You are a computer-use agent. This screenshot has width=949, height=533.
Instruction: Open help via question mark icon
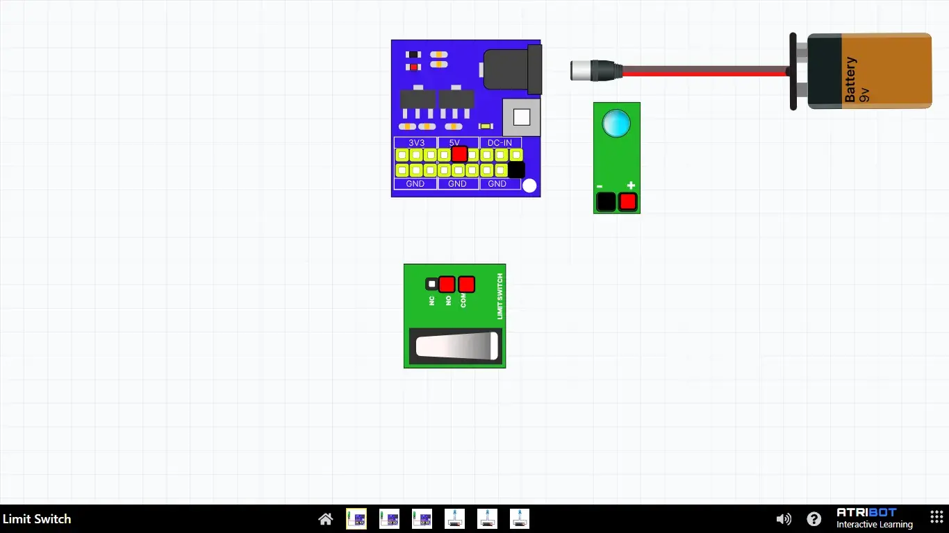(814, 519)
